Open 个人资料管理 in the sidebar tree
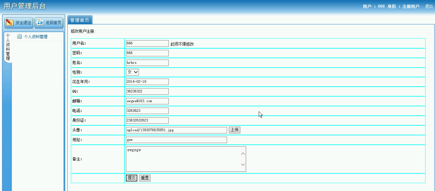 (36, 37)
